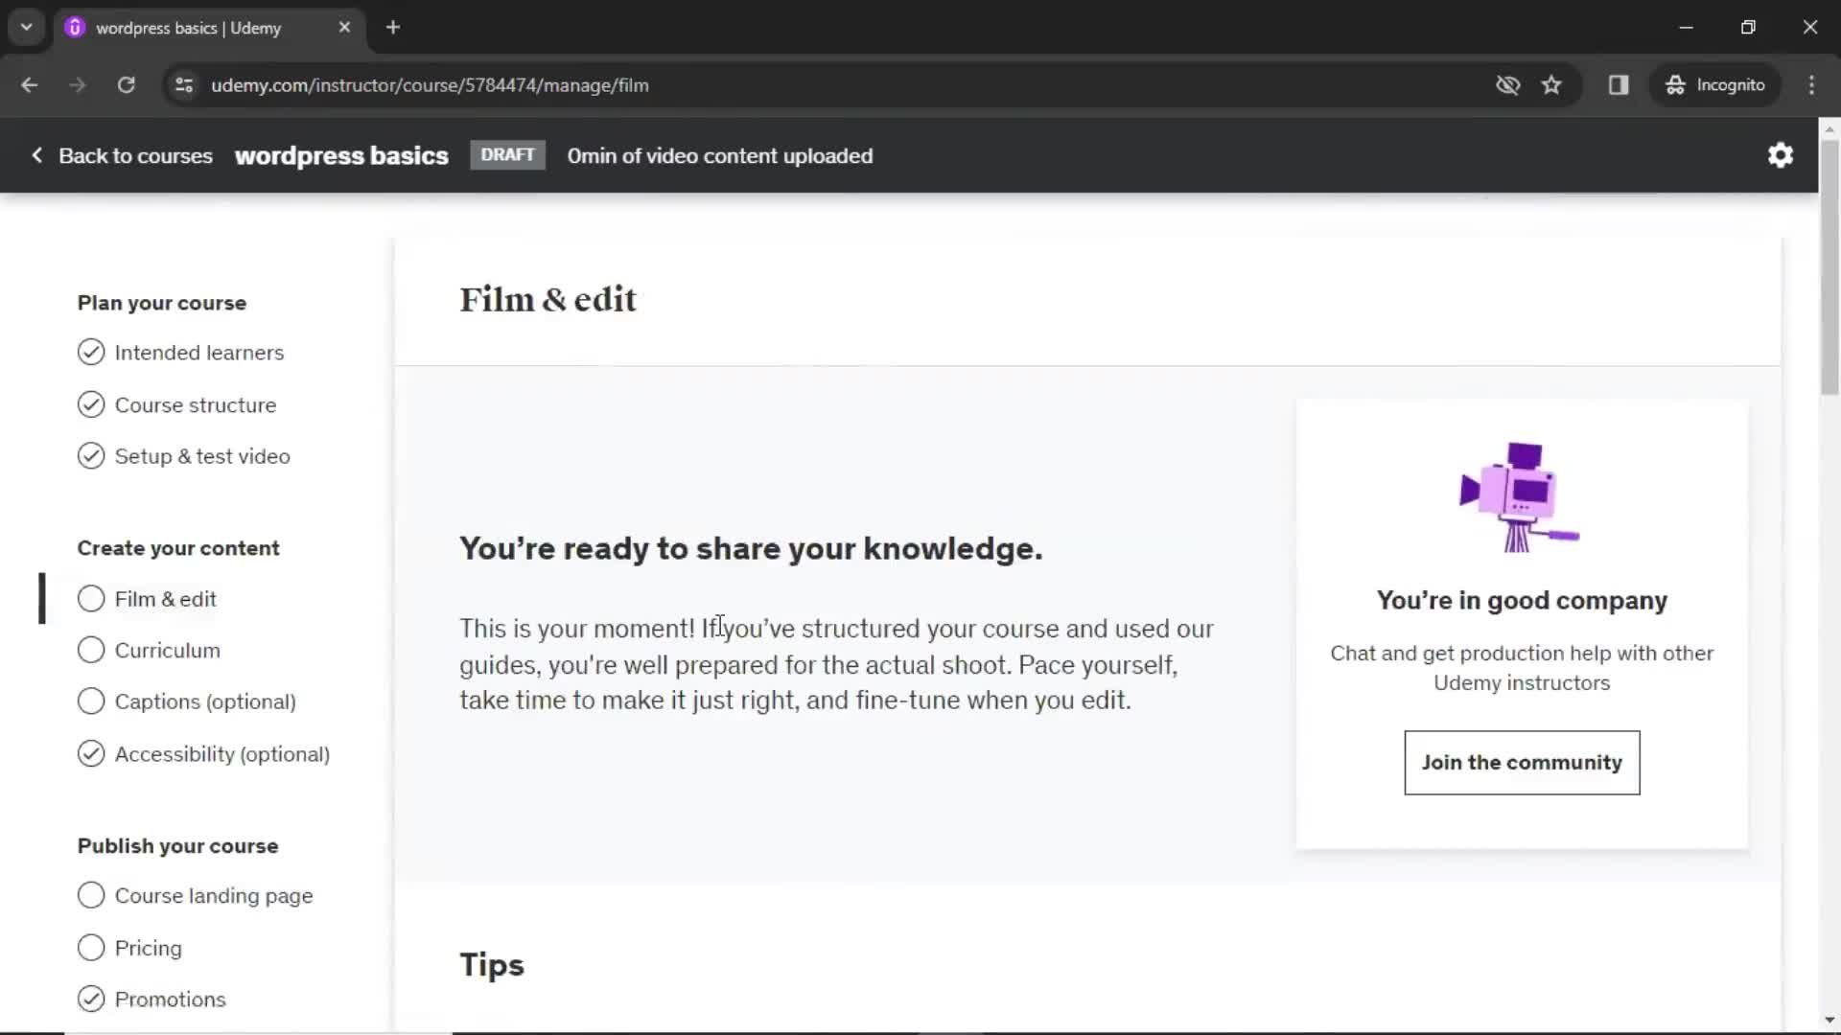Expand the Captions optional section

pos(205,701)
